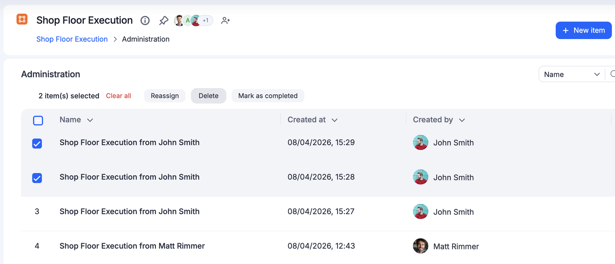This screenshot has height=264, width=615.
Task: Uncheck the 15:29 row checkbox
Action: [37, 143]
